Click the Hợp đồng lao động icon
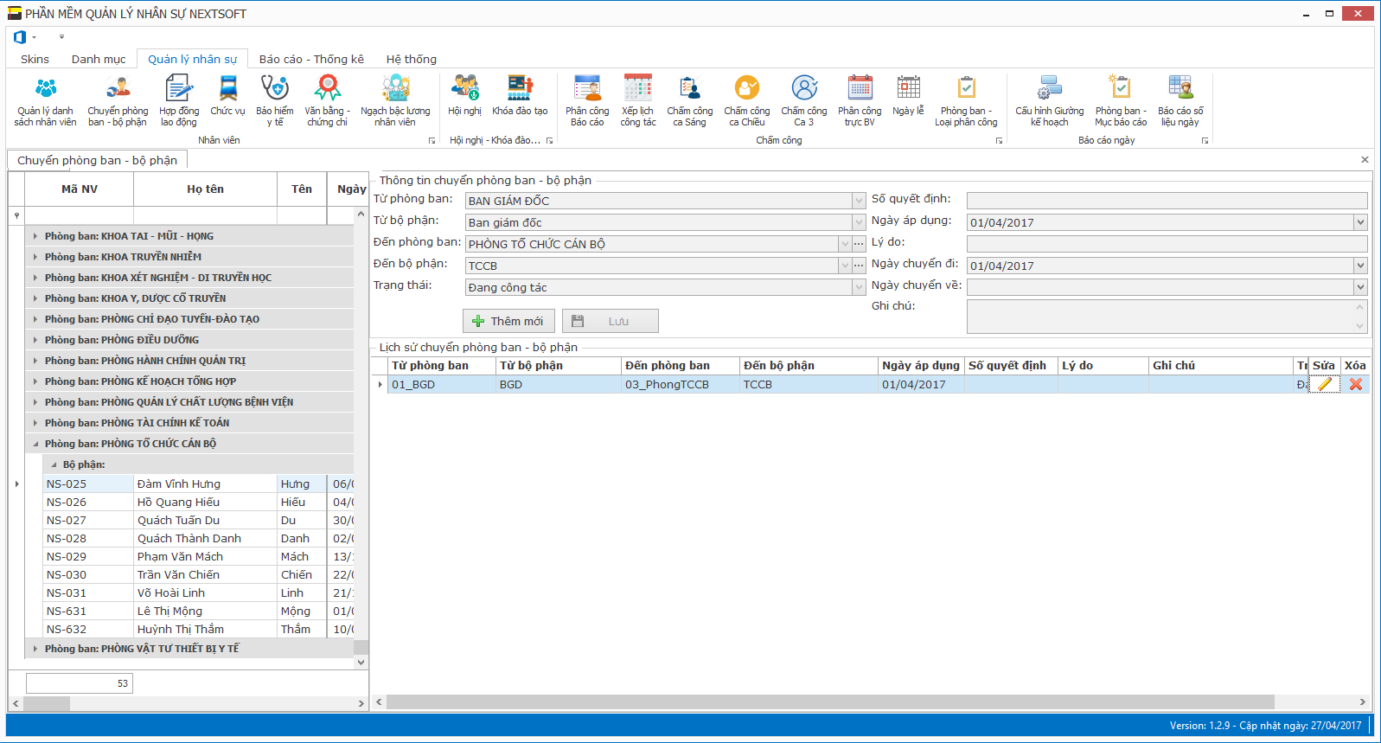Viewport: 1381px width, 743px height. pyautogui.click(x=178, y=100)
